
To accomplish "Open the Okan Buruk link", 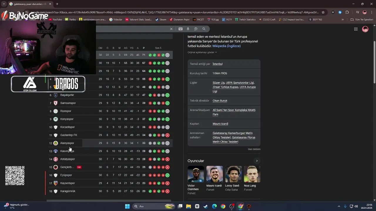I will coord(220,101).
